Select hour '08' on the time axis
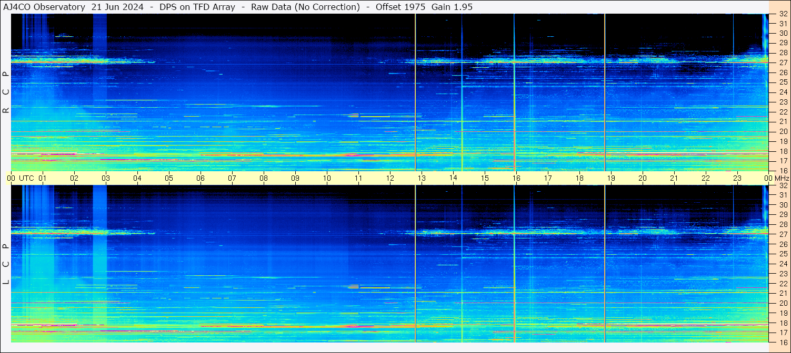 pos(264,178)
